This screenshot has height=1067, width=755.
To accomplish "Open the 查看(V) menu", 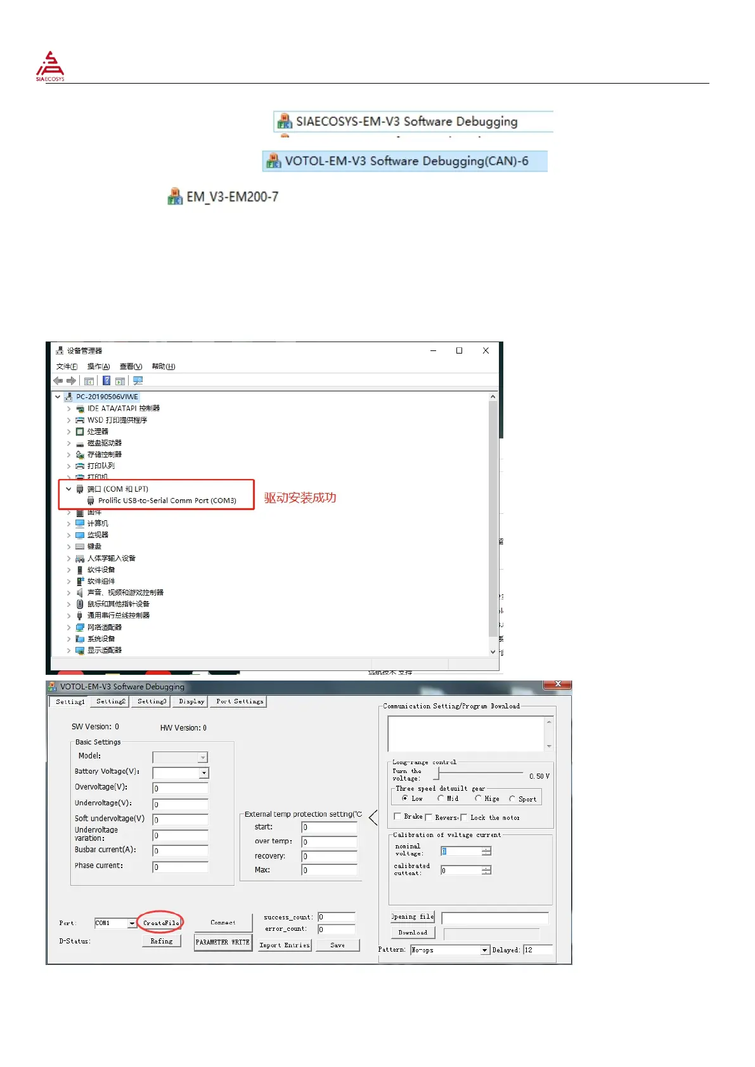I will 131,366.
